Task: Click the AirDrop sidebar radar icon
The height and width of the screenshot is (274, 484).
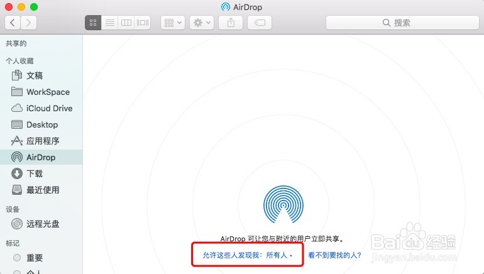Action: (x=17, y=157)
